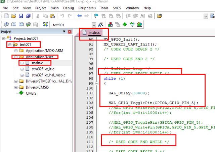Select stm32f1xx_it.c file in tree
This screenshot has height=152, width=215.
tap(43, 69)
